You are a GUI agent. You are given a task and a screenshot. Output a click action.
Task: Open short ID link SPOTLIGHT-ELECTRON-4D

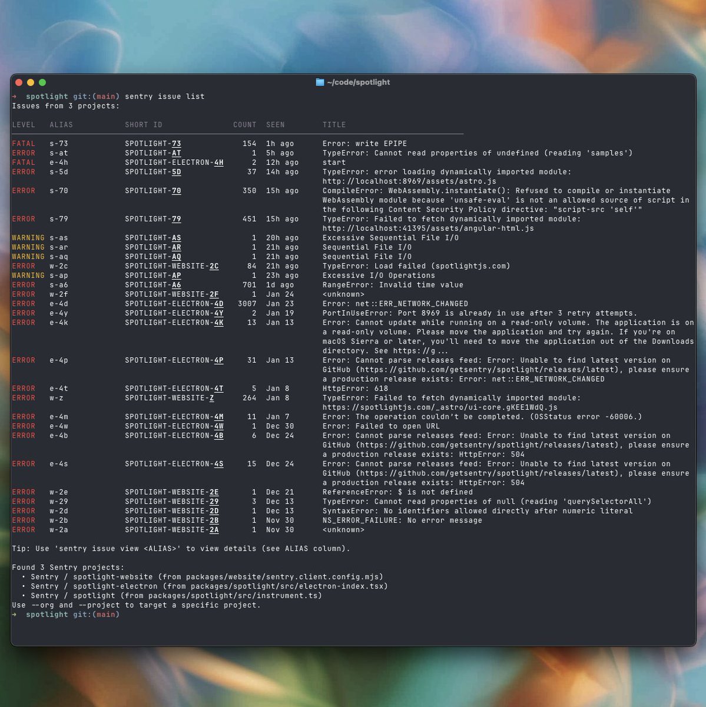[174, 304]
